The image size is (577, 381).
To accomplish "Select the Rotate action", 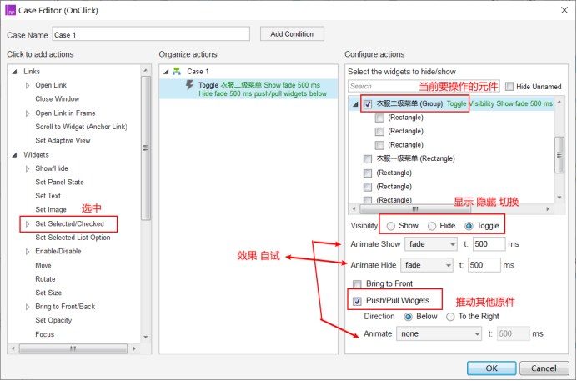I will click(x=45, y=279).
